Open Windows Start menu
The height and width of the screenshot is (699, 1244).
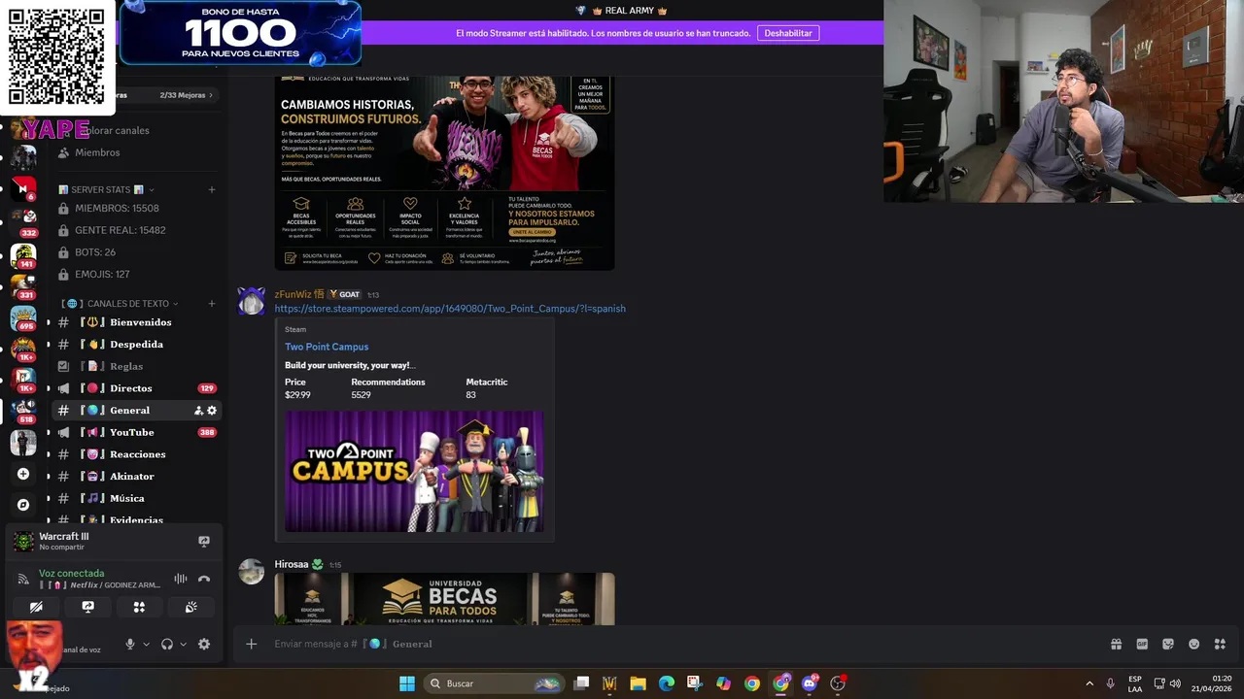pos(407,683)
